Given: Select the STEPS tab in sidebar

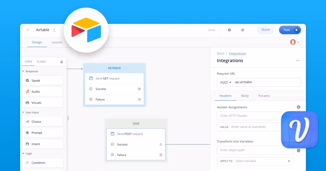Looking at the screenshot, I should [x=28, y=62].
